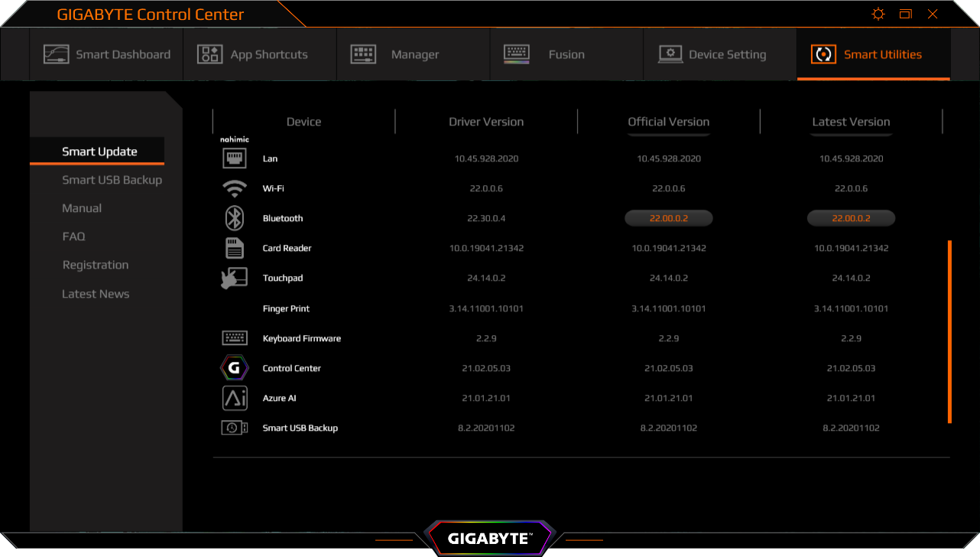Click the Keyboard Firmware icon
This screenshot has width=980, height=557.
[234, 338]
